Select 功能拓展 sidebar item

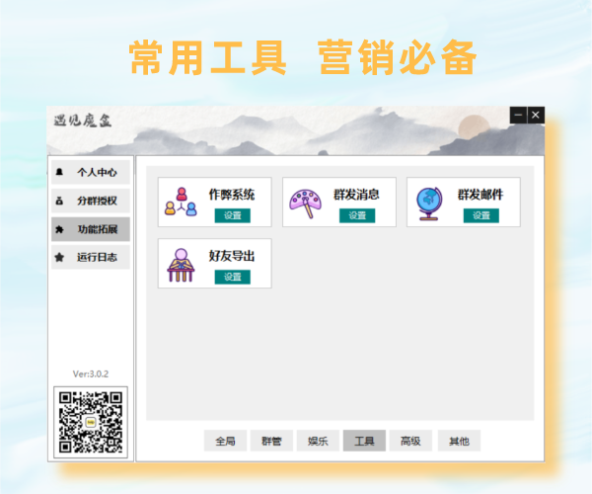[x=91, y=229]
